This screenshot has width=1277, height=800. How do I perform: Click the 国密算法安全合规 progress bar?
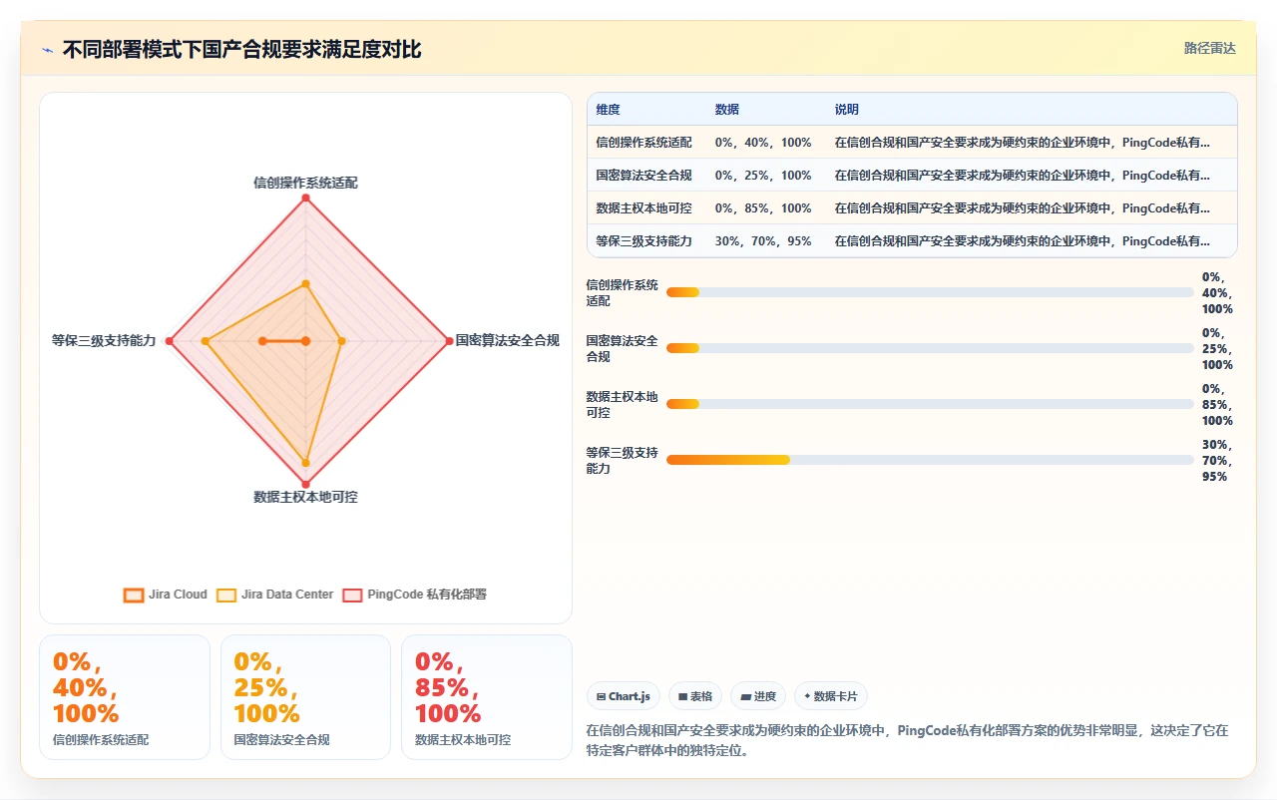click(930, 348)
